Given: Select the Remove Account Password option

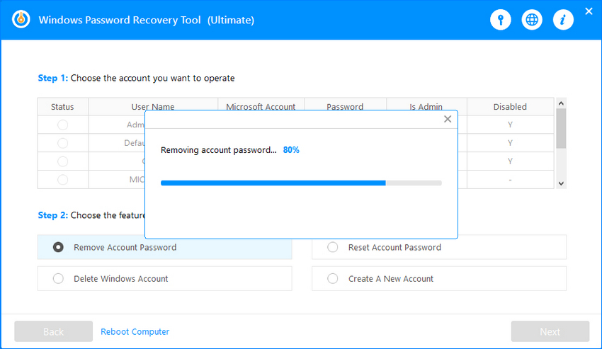Looking at the screenshot, I should tap(165, 247).
